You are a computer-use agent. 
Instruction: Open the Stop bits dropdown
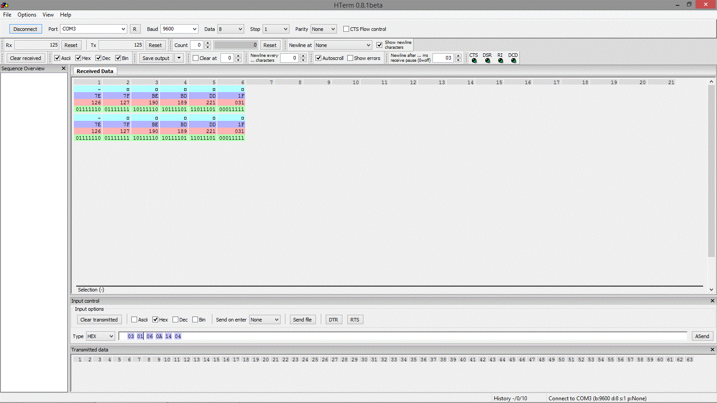(x=276, y=29)
